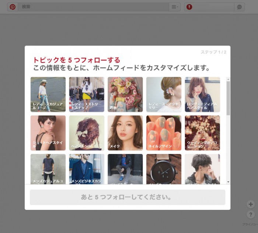Click the scrollbar down arrow
The width and height of the screenshot is (258, 233).
(x=228, y=182)
